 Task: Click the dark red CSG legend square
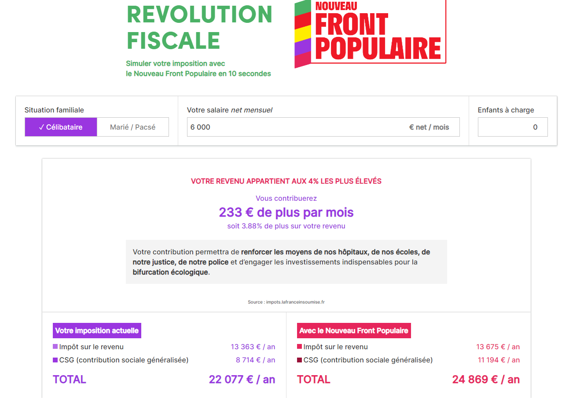300,360
